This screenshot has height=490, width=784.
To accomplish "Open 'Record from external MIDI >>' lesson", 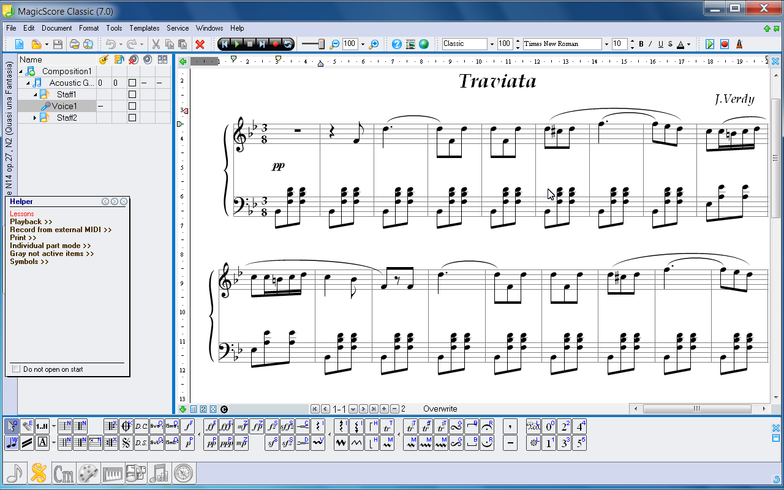I will click(x=61, y=230).
